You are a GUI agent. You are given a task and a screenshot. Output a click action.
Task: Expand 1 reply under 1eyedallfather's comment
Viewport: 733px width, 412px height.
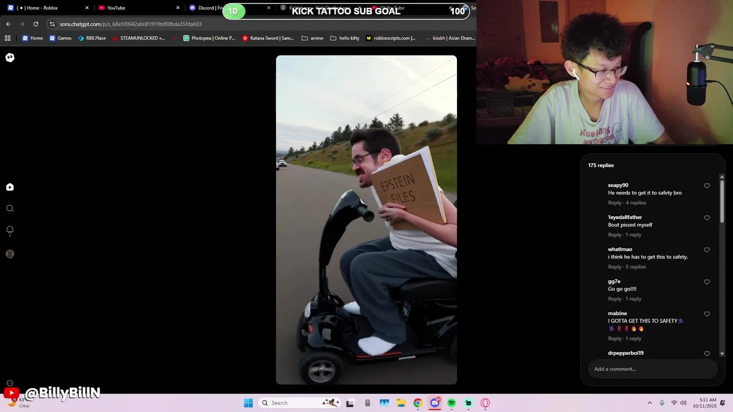(x=633, y=235)
